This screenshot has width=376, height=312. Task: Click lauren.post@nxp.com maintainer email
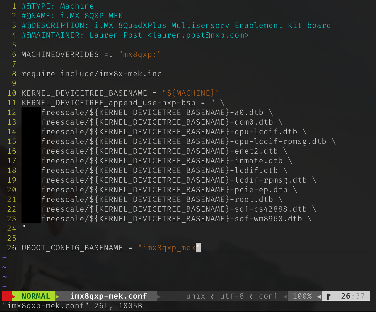point(198,35)
